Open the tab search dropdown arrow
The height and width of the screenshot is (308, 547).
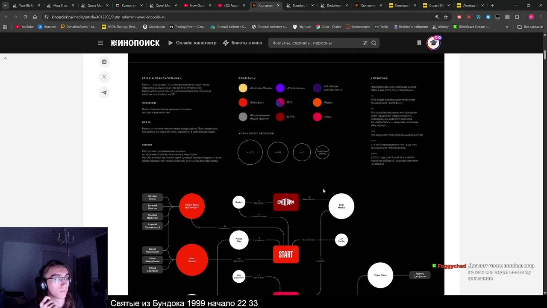click(x=5, y=6)
